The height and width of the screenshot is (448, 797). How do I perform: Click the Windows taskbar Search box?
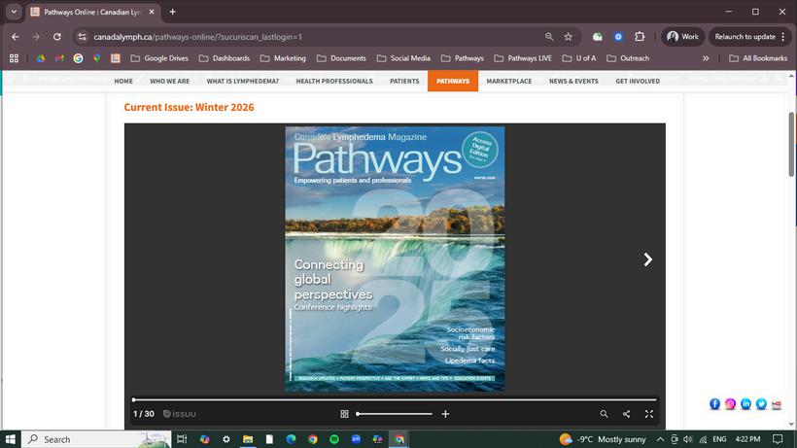pyautogui.click(x=96, y=439)
